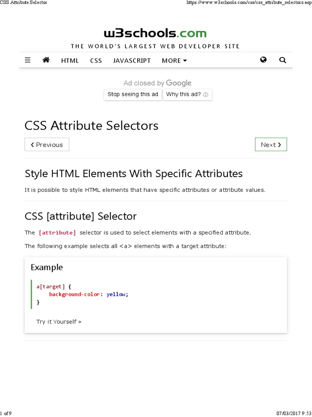Expand the MORE dropdown menu
Screen dimensions: 312x417
point(174,61)
